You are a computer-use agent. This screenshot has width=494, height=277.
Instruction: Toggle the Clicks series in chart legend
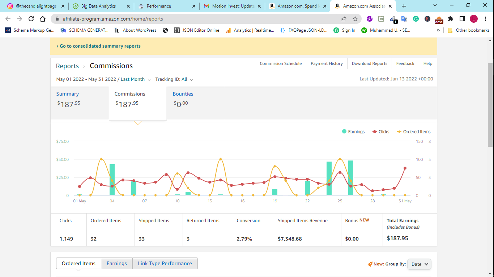[x=381, y=132]
